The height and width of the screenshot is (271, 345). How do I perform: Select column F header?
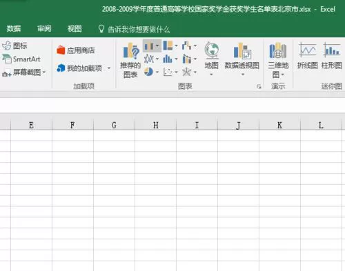pos(72,125)
